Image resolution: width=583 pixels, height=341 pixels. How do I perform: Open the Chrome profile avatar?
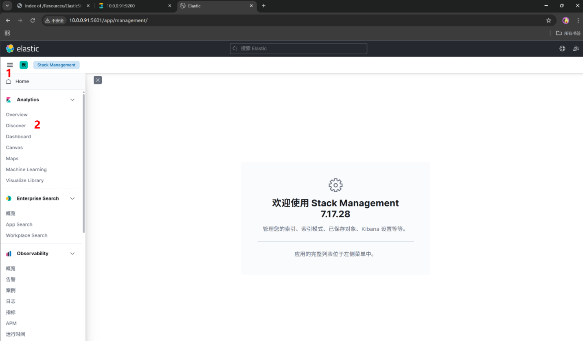click(x=565, y=20)
